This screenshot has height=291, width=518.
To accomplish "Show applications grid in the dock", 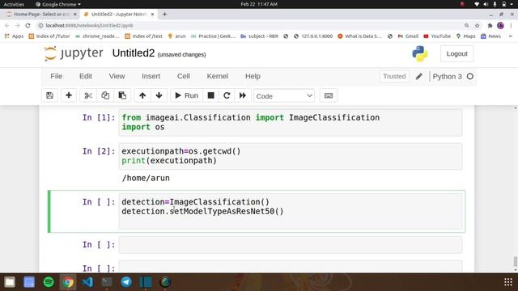I will (x=508, y=282).
